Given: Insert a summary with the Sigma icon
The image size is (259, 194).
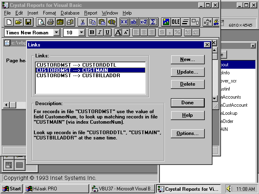Looking at the screenshot, I should click(153, 22).
